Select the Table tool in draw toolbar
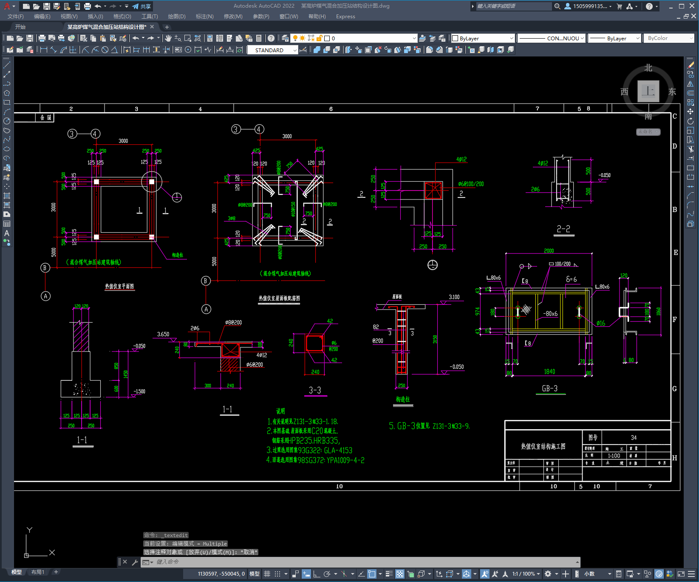 pyautogui.click(x=7, y=224)
